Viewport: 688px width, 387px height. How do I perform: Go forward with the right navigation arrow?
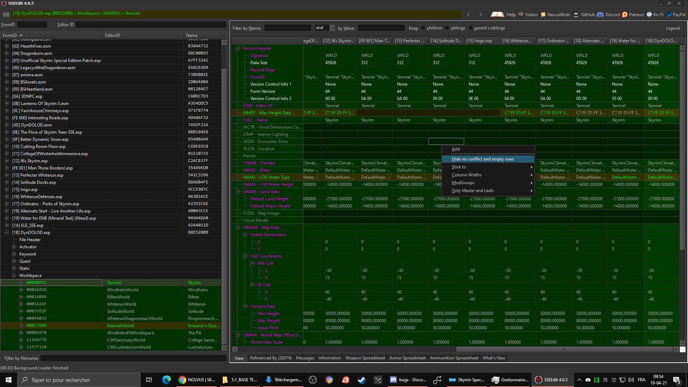tap(481, 14)
